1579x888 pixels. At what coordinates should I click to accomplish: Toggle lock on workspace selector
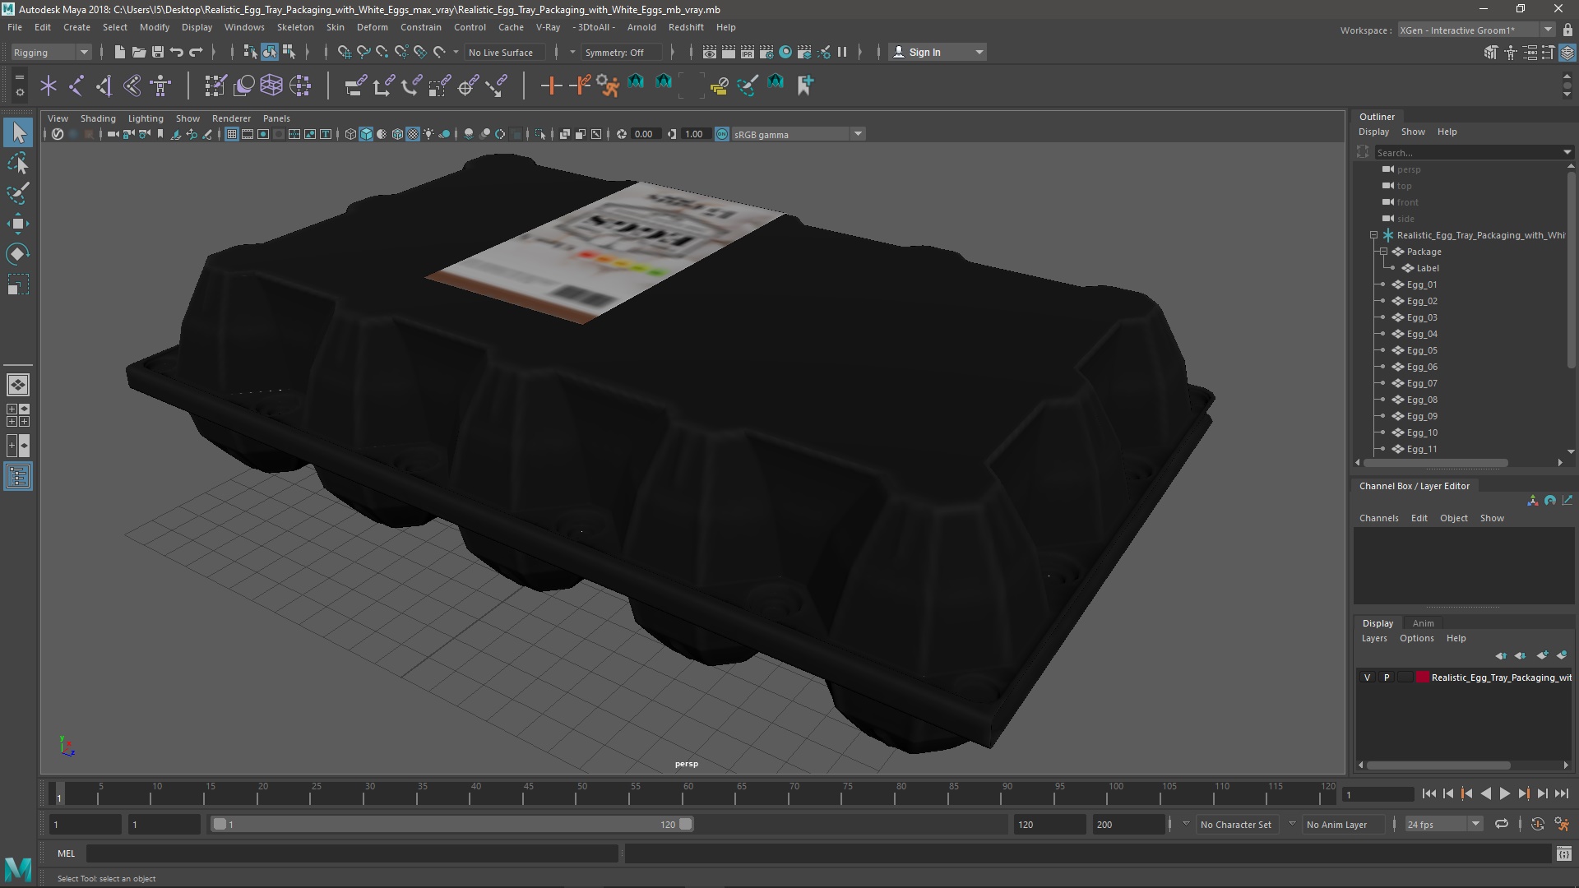coord(1567,30)
